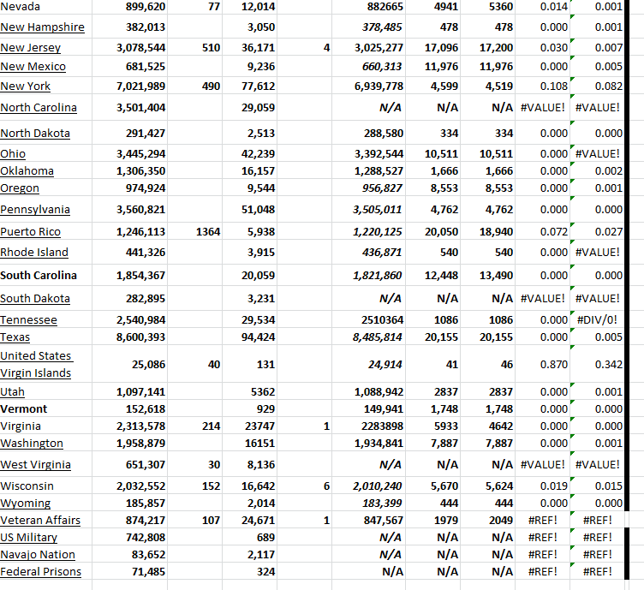Click the cell with value 0.108
The height and width of the screenshot is (590, 644).
pyautogui.click(x=544, y=86)
